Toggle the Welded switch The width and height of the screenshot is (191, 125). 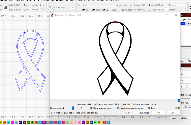(123, 10)
